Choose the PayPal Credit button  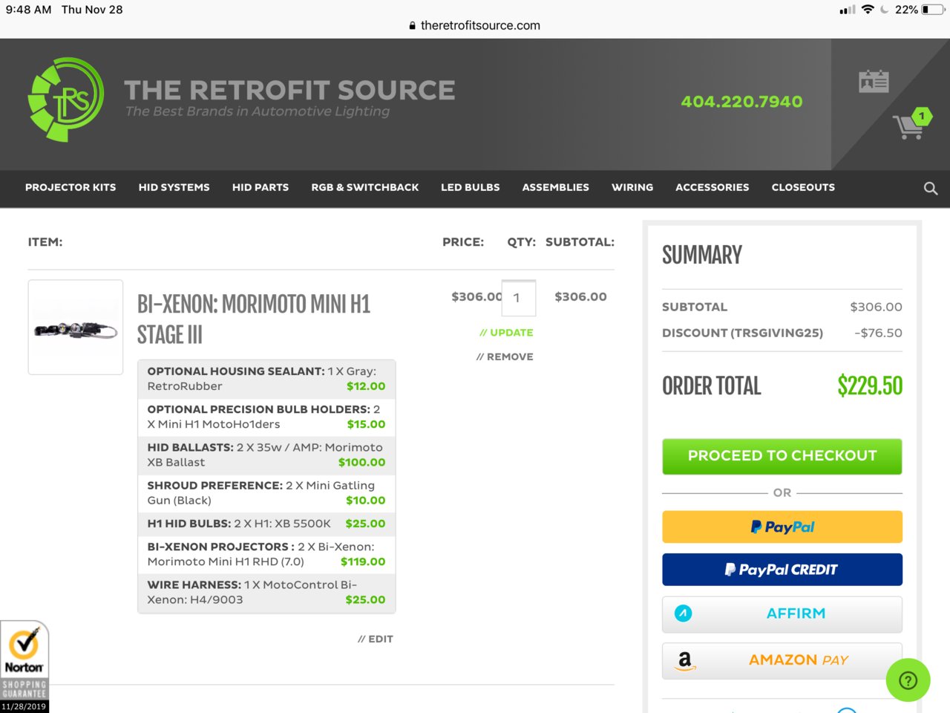pyautogui.click(x=782, y=570)
